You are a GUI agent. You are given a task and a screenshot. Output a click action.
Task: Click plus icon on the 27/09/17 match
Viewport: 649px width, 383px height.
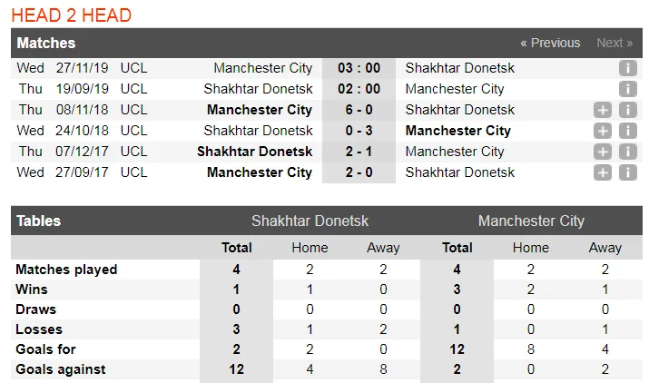603,172
